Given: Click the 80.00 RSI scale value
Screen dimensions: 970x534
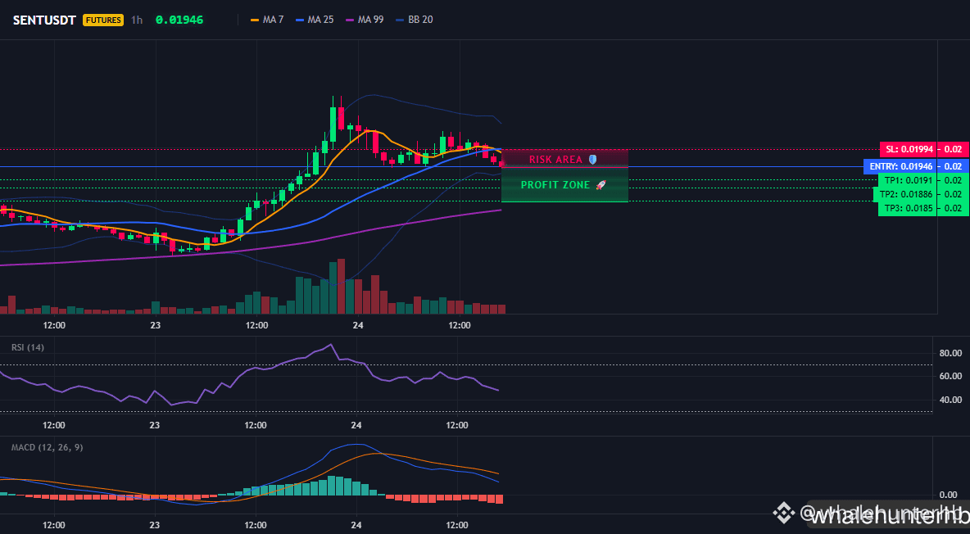Looking at the screenshot, I should point(951,353).
